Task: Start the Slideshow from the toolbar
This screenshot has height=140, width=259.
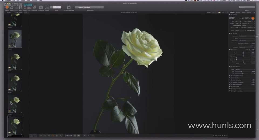Action: [x=34, y=7]
